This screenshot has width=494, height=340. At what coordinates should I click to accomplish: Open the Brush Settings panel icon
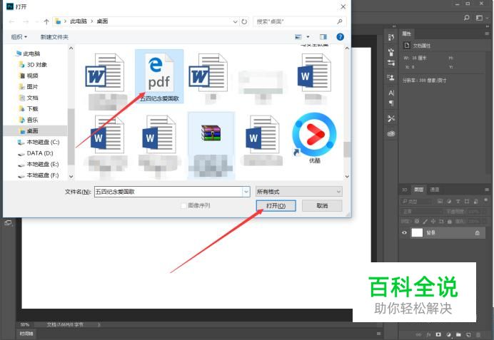coord(391,63)
